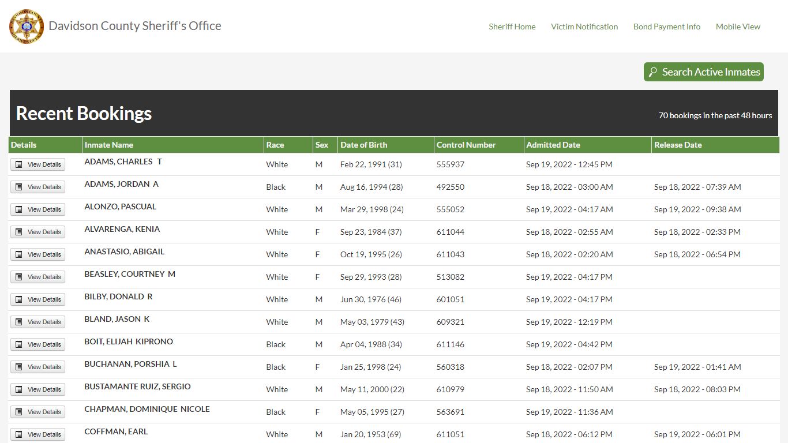
Task: Switch to Mobile View
Action: [738, 27]
